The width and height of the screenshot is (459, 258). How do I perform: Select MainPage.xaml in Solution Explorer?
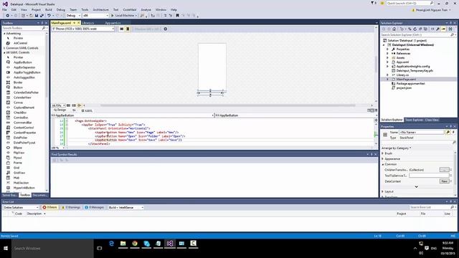point(406,80)
